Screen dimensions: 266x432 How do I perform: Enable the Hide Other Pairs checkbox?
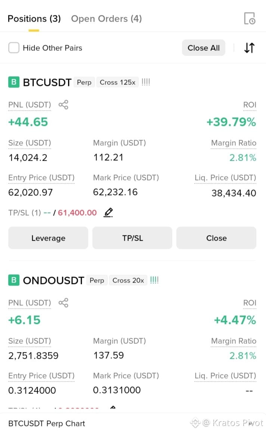click(x=14, y=48)
